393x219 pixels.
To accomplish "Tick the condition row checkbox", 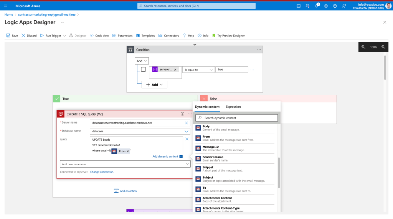I will click(x=144, y=69).
